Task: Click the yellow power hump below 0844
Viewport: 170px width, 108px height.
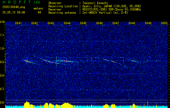Action: (x=66, y=105)
